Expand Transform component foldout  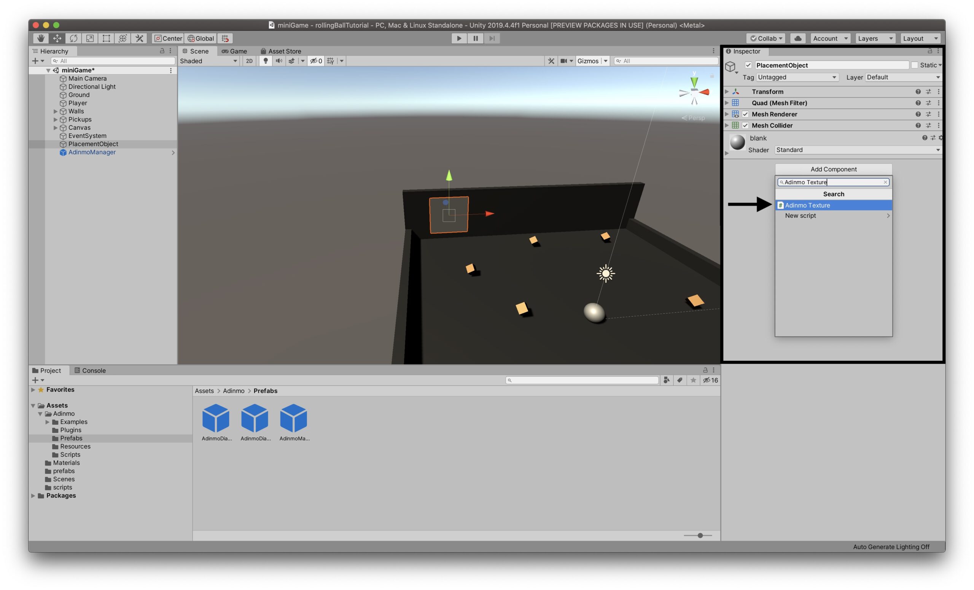tap(727, 92)
